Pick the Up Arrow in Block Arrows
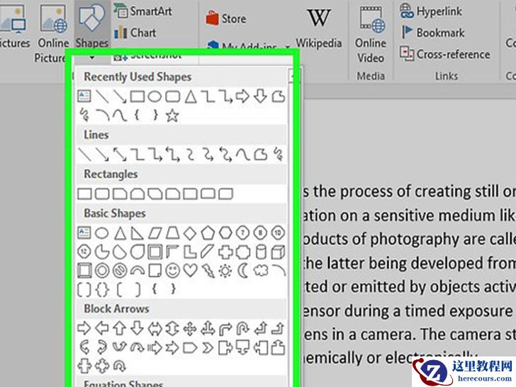The height and width of the screenshot is (387, 516). (x=120, y=328)
